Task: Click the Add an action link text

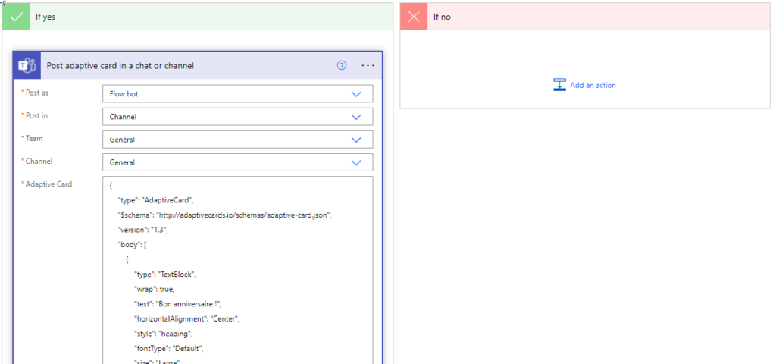Action: [593, 86]
